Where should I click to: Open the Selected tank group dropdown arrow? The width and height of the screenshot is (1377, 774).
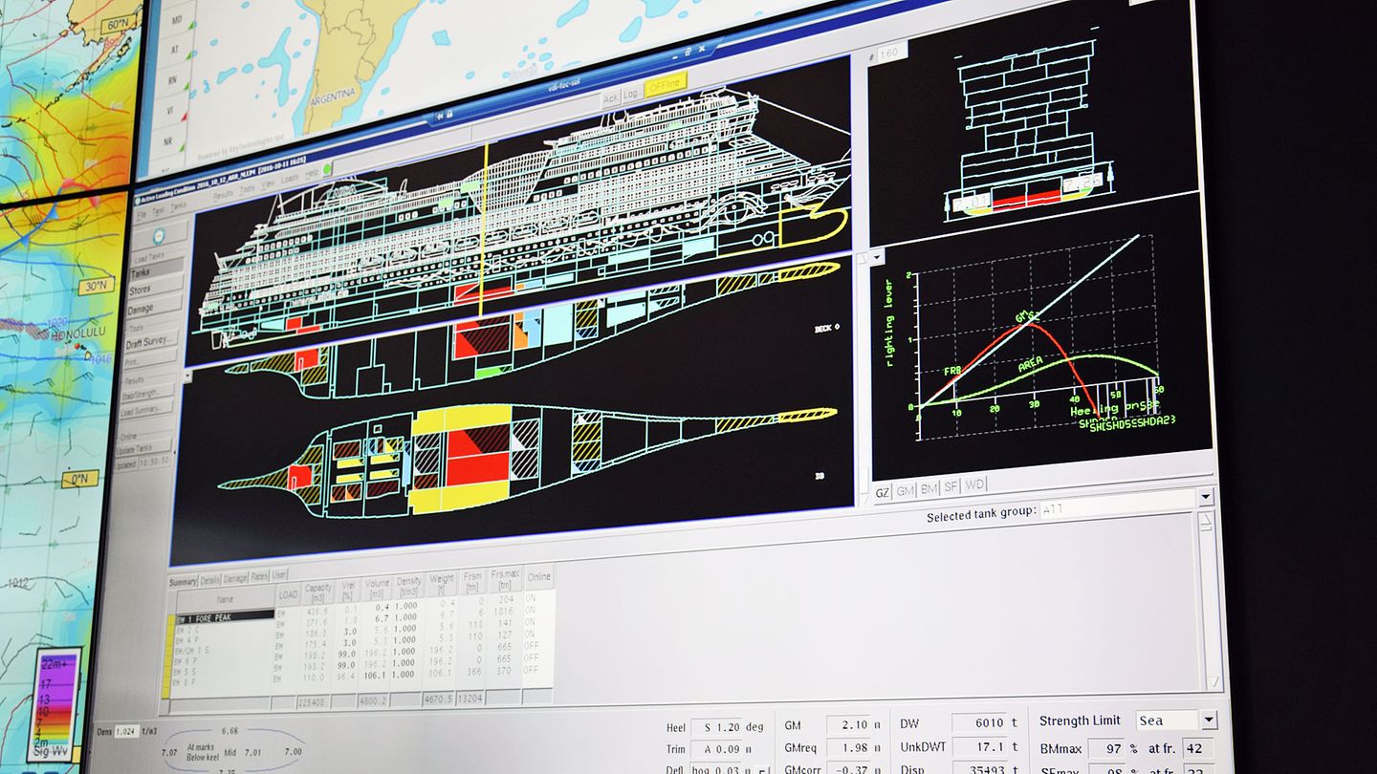[x=1206, y=498]
